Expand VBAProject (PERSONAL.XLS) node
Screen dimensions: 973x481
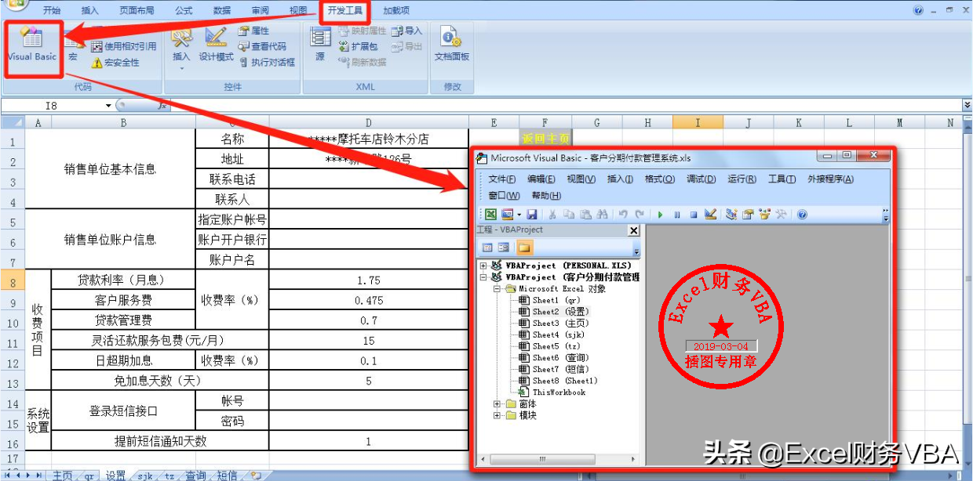click(x=484, y=266)
